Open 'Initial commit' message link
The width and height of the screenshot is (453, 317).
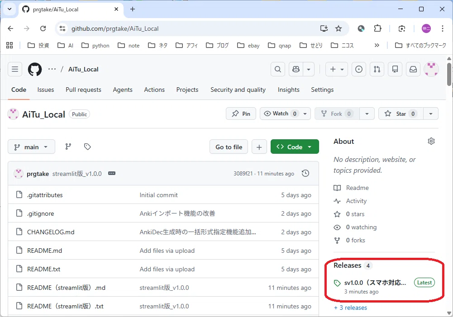click(158, 195)
